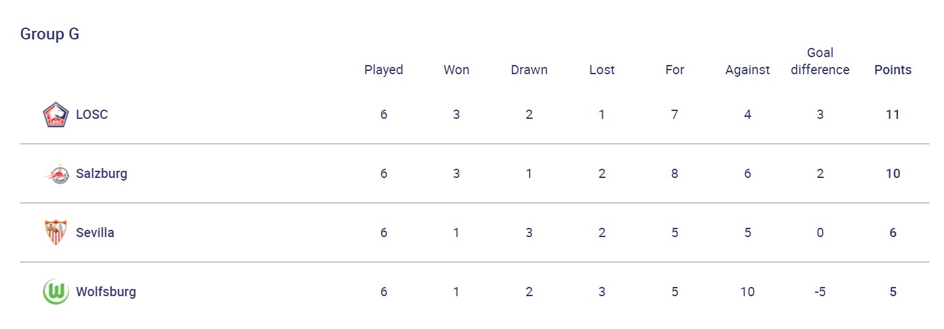The image size is (944, 329).
Task: Click the Sevilla club crest icon
Action: point(56,233)
